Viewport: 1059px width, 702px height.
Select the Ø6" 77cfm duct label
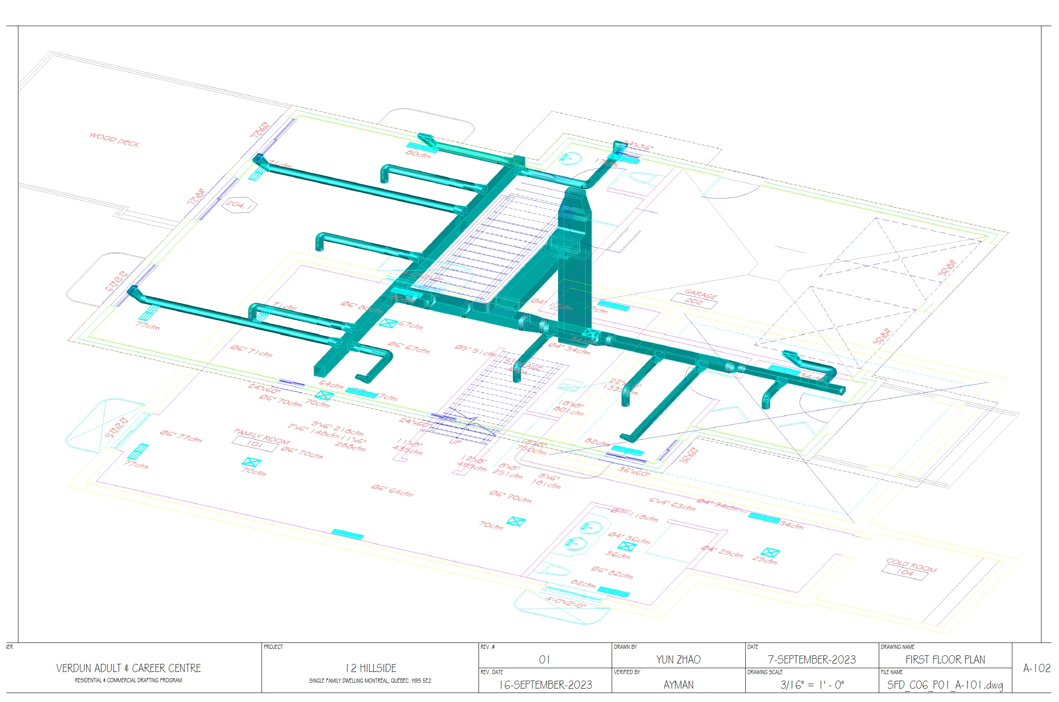[180, 436]
